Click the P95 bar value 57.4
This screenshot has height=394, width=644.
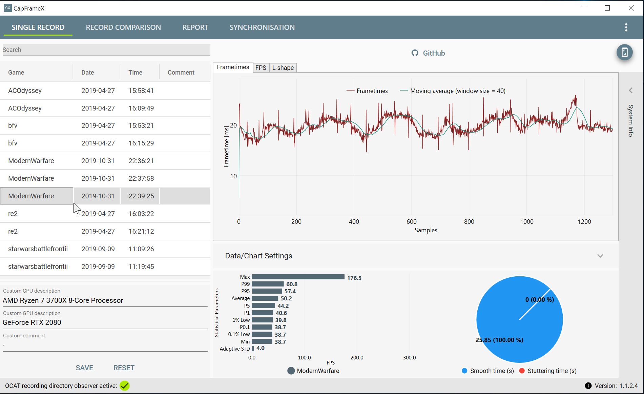coord(290,291)
